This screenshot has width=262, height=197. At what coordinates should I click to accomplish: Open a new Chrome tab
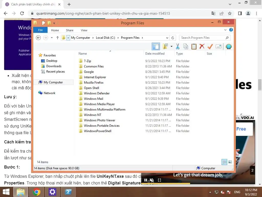click(x=69, y=5)
